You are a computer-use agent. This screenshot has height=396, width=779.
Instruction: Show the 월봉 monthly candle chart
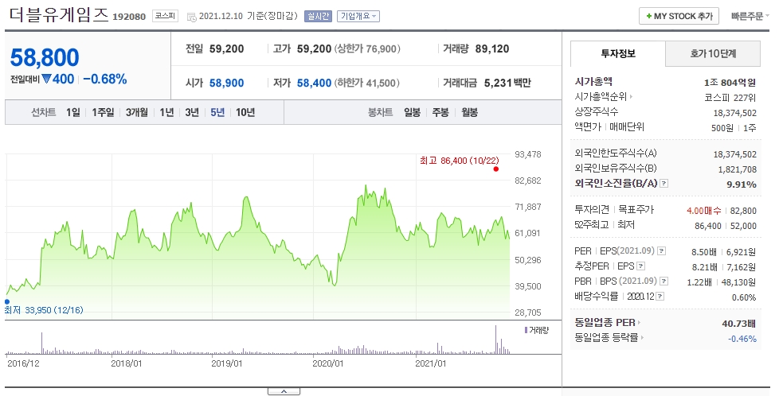469,113
